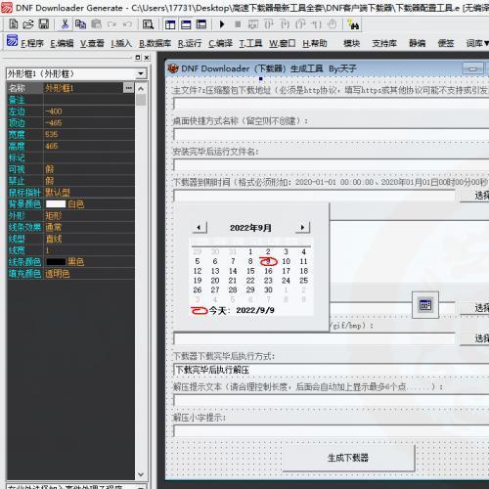Screen dimensions: 489x489
Task: Click the property list scroll-up arrow
Action: (141, 88)
